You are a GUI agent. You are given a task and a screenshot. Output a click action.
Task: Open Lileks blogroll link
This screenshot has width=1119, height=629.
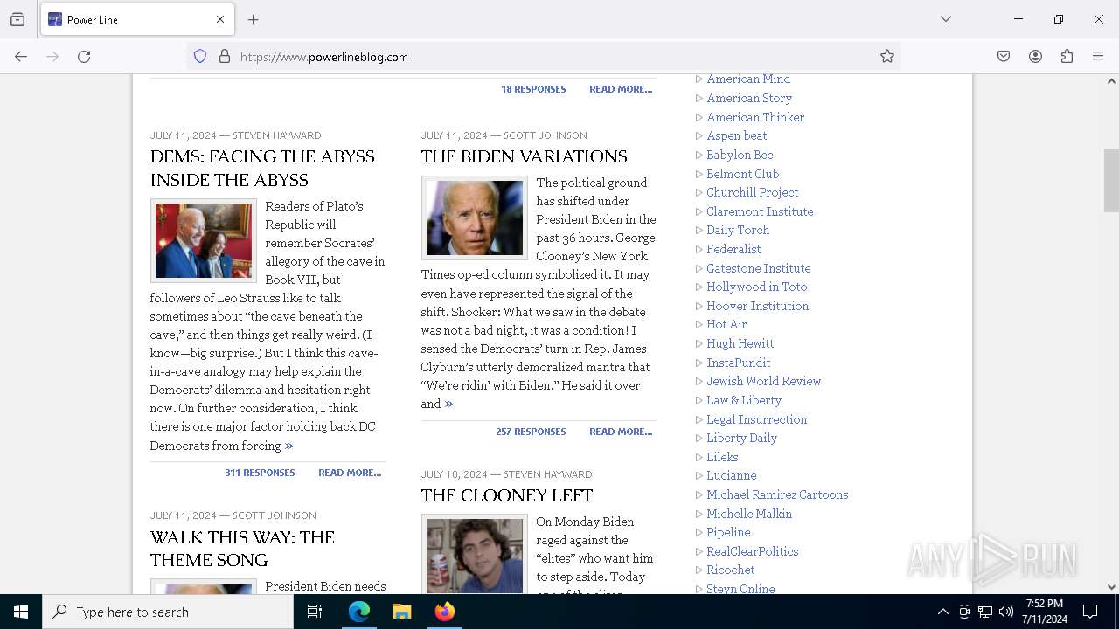[722, 457]
